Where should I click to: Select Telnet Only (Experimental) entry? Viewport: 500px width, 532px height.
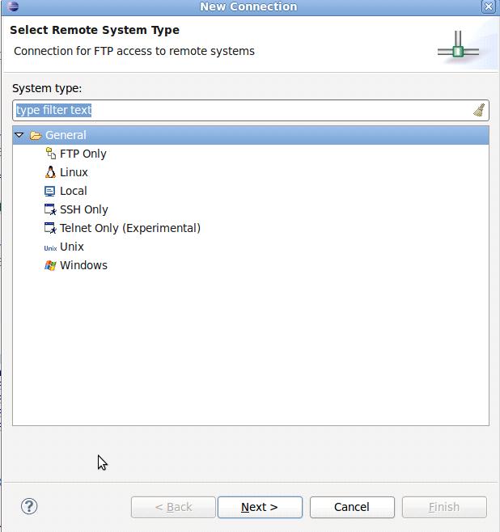click(x=130, y=228)
